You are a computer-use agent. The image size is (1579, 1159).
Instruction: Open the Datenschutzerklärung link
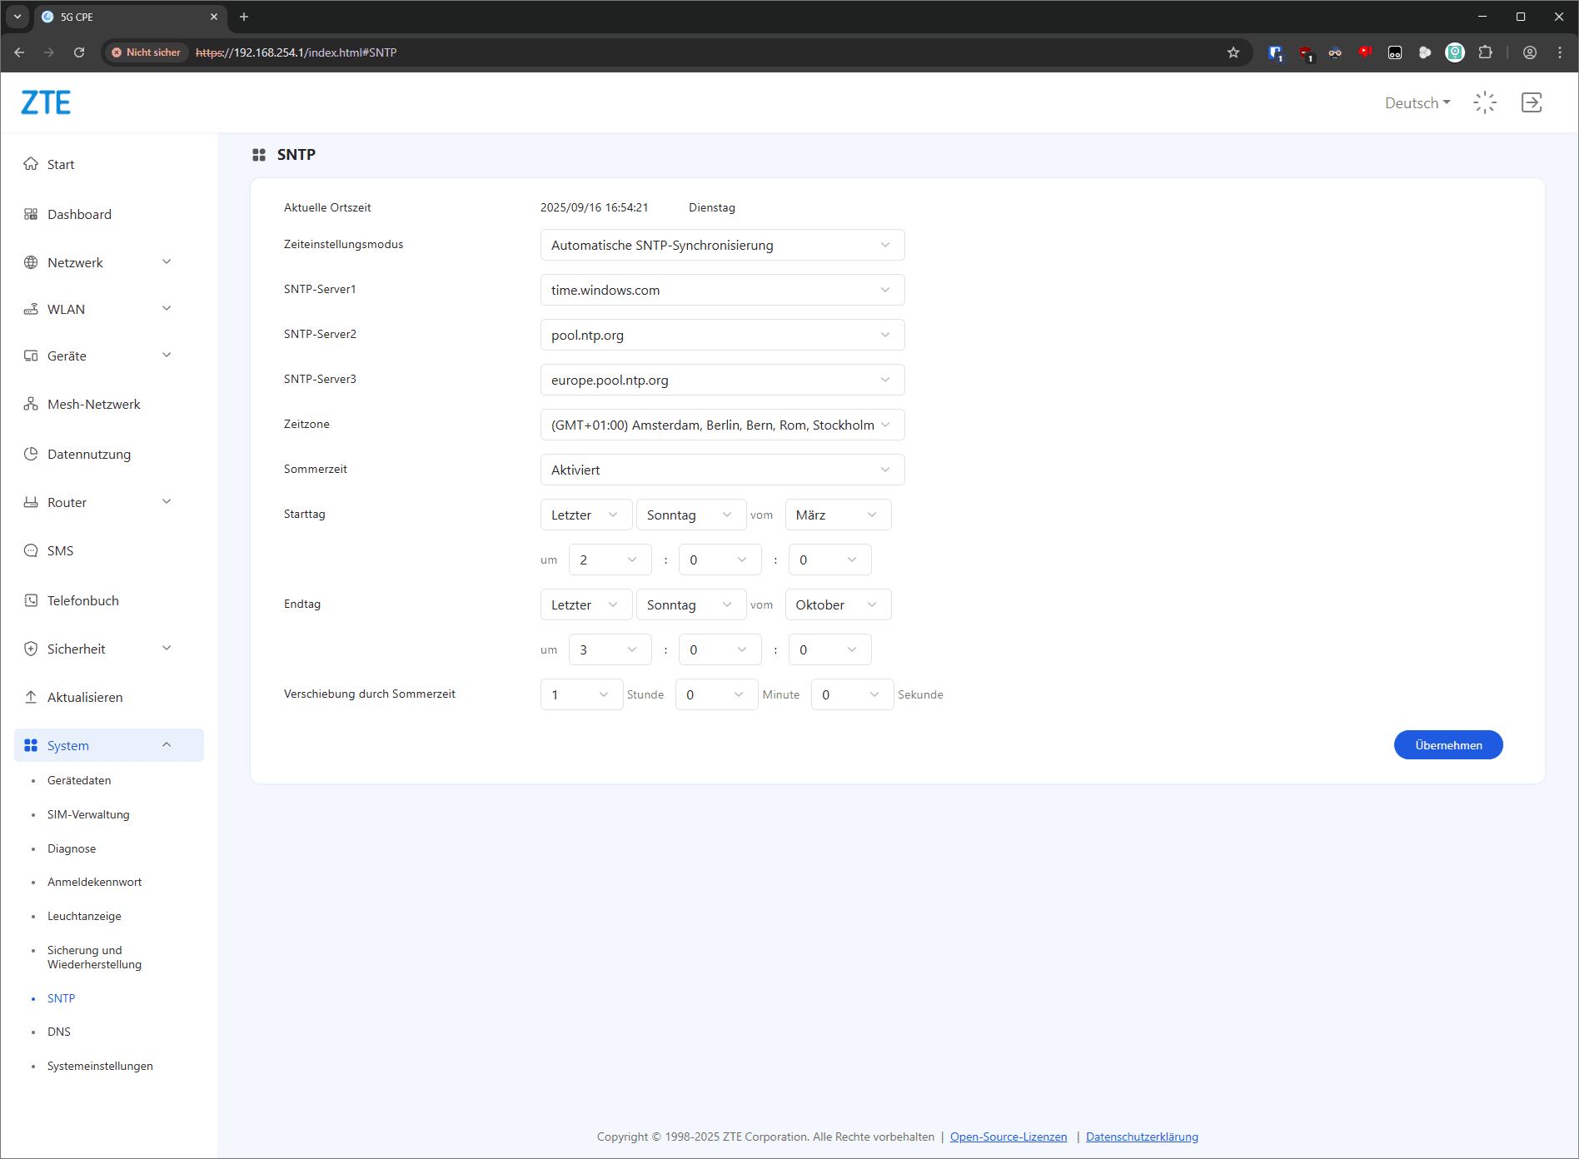1142,1137
